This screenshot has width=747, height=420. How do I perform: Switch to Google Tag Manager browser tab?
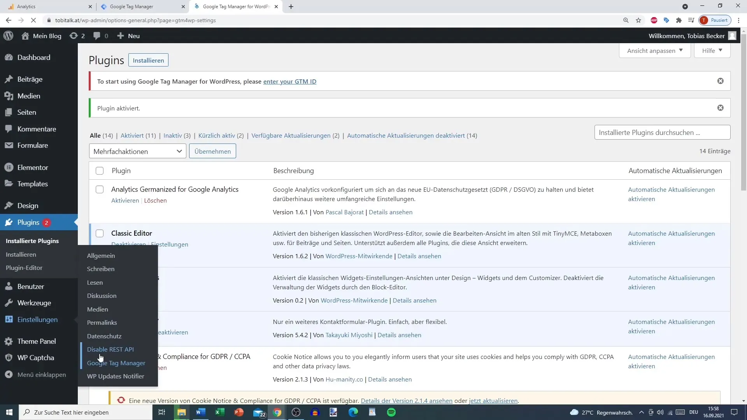pyautogui.click(x=142, y=7)
